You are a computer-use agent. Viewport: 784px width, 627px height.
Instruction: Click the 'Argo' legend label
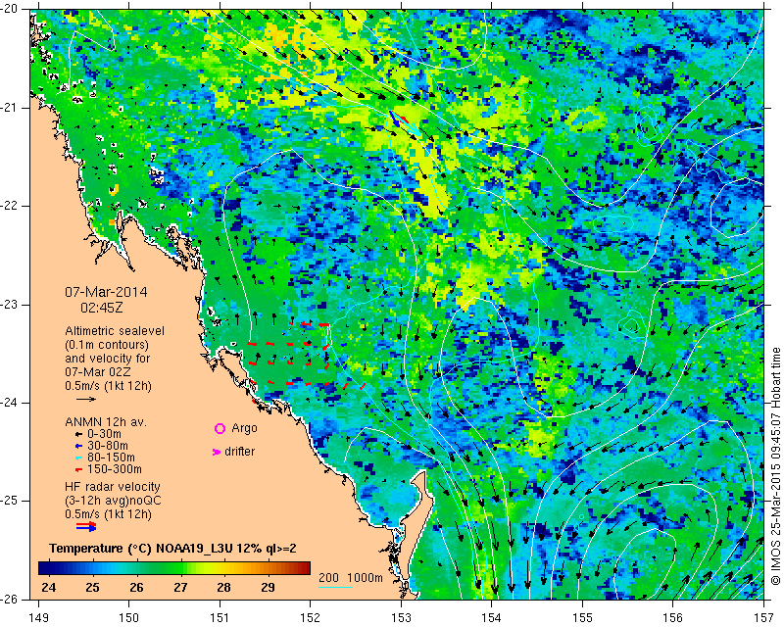244,428
